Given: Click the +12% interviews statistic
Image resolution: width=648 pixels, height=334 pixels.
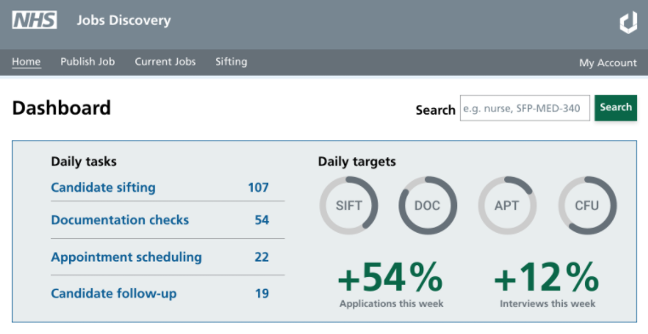Looking at the screenshot, I should pyautogui.click(x=547, y=284).
